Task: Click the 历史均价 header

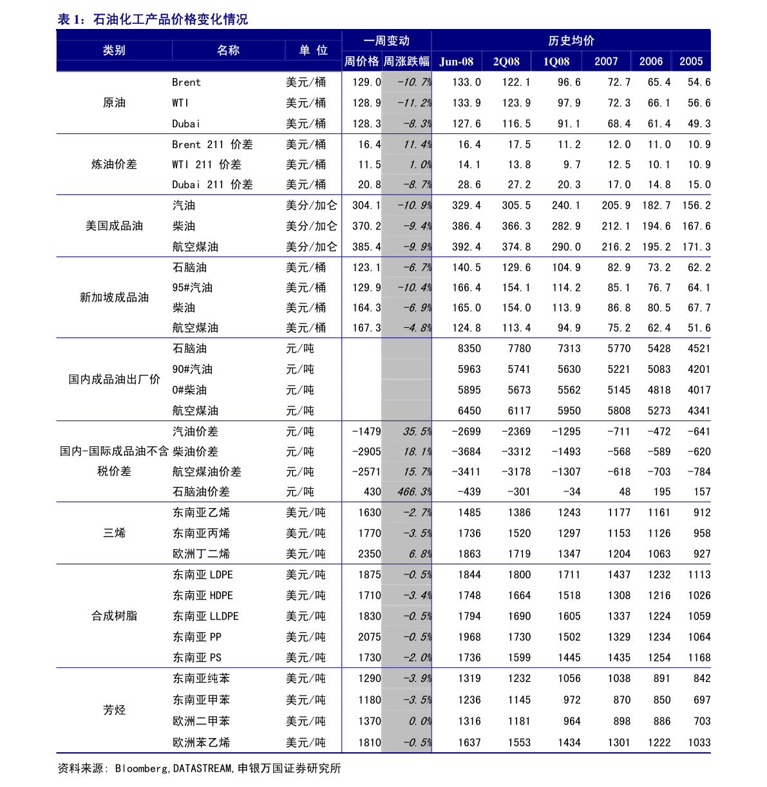Action: (571, 41)
